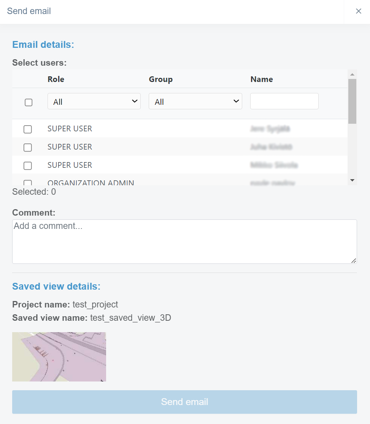Click the Name column header
The image size is (370, 424).
(x=262, y=79)
